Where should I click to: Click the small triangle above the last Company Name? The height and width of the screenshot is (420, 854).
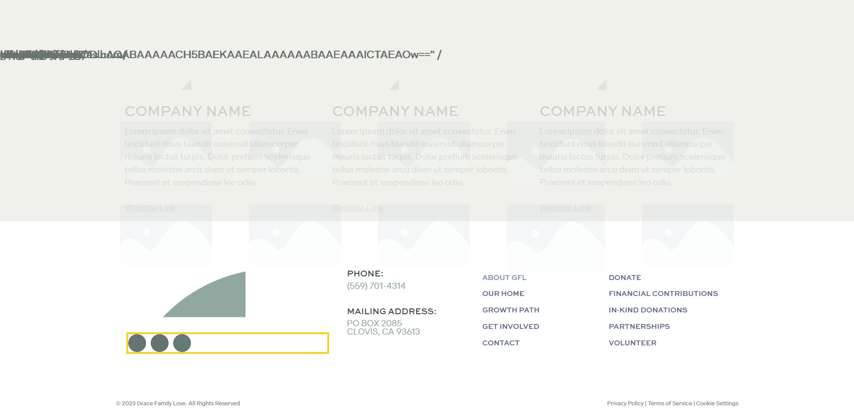pyautogui.click(x=602, y=85)
